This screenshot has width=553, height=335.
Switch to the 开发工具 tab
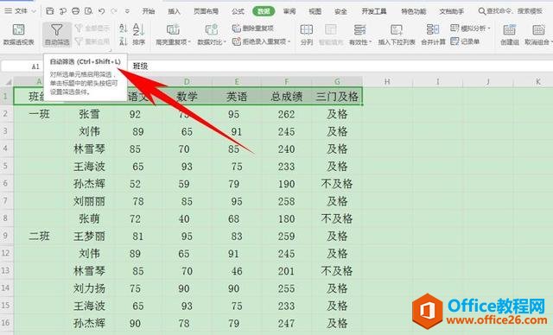(374, 11)
